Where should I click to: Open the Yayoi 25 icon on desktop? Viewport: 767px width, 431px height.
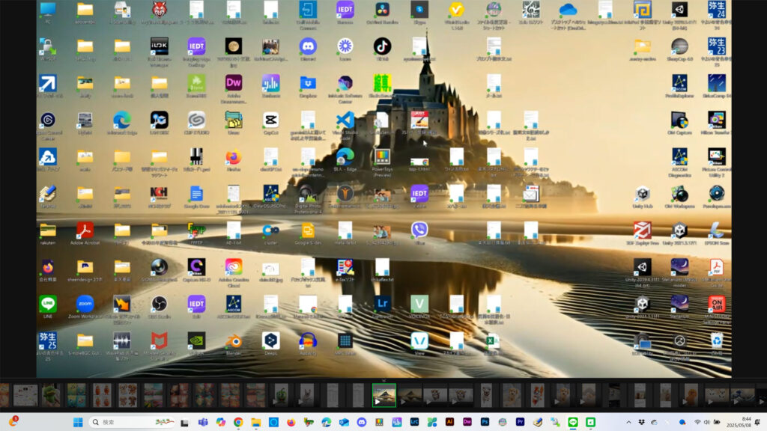pos(47,341)
